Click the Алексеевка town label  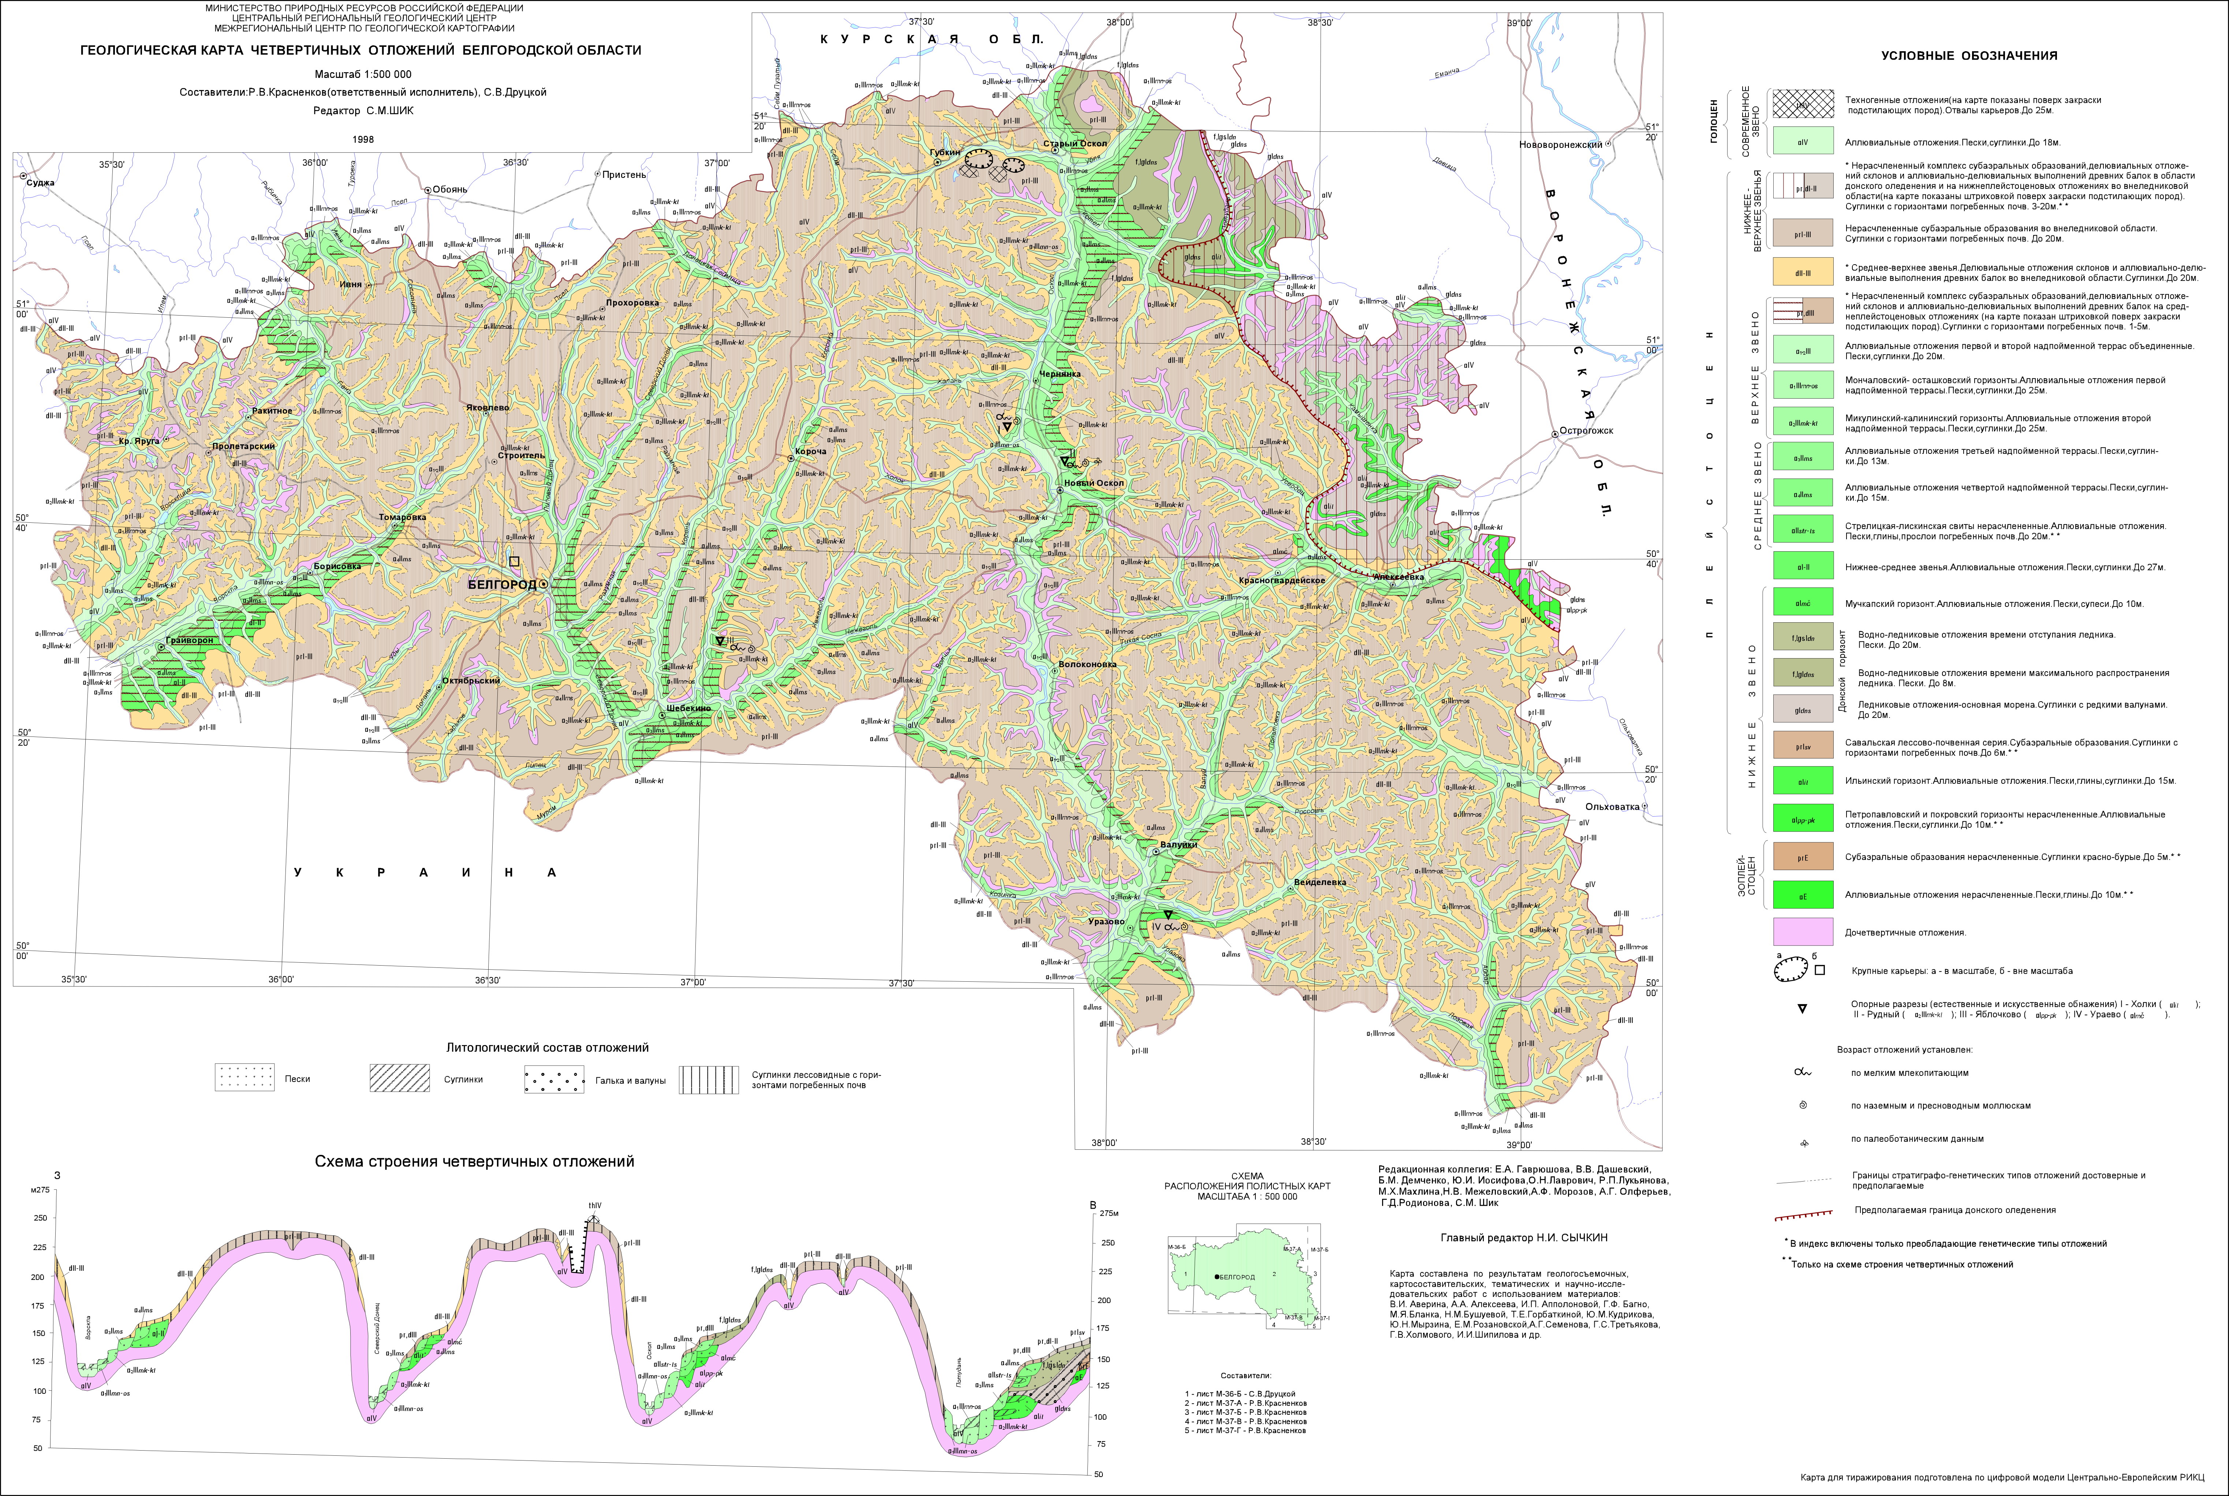click(1399, 577)
